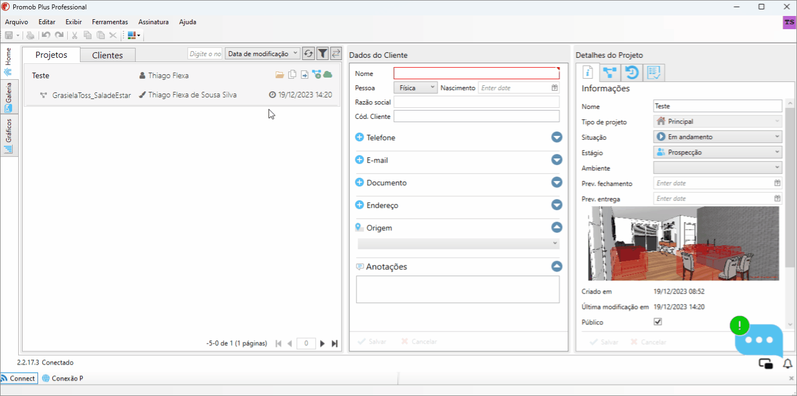Refresh the project list
Viewport: 797px width, 396px height.
click(309, 53)
